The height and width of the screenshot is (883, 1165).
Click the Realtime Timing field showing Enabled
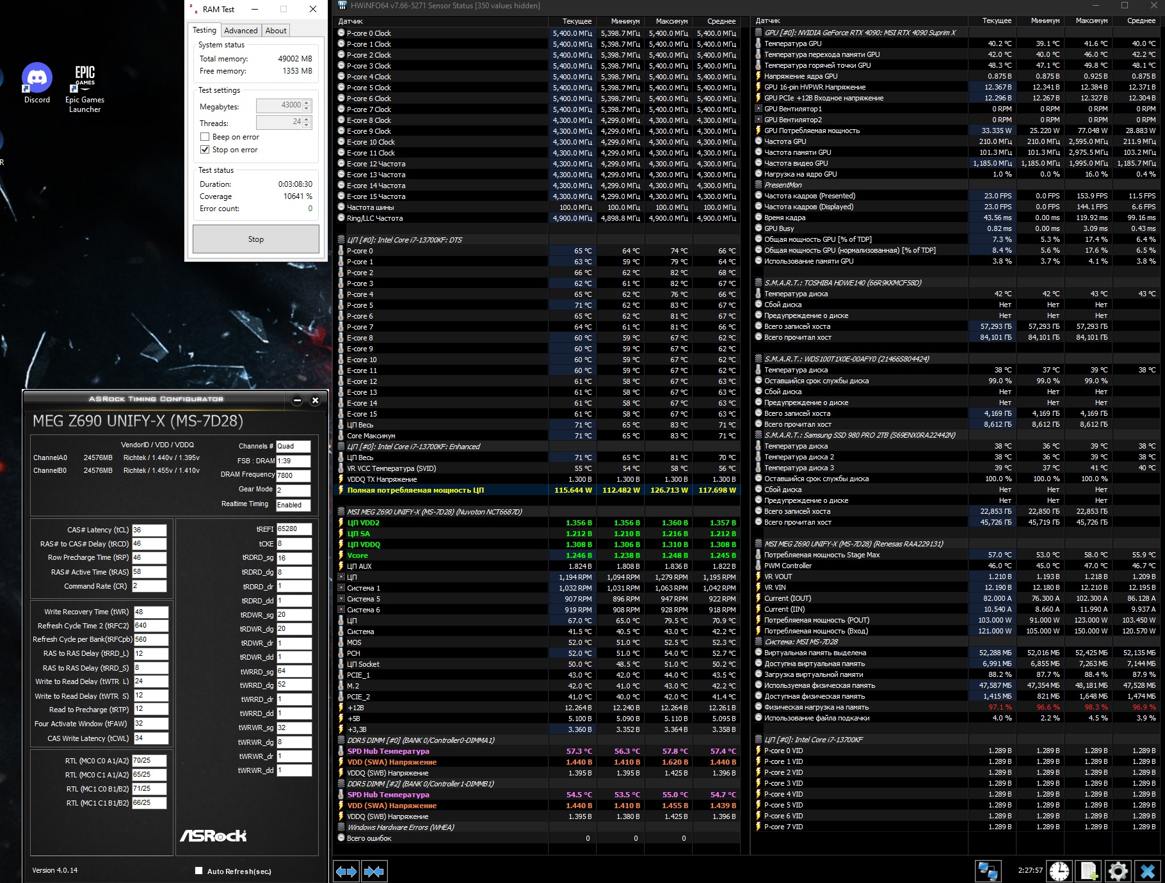[x=293, y=505]
